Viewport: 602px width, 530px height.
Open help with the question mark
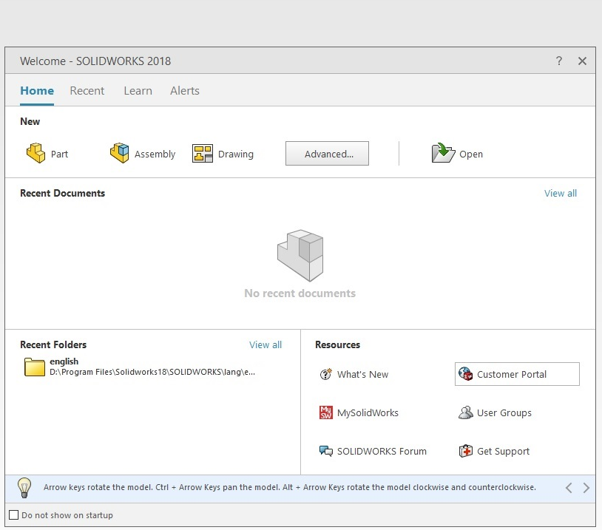(x=559, y=61)
